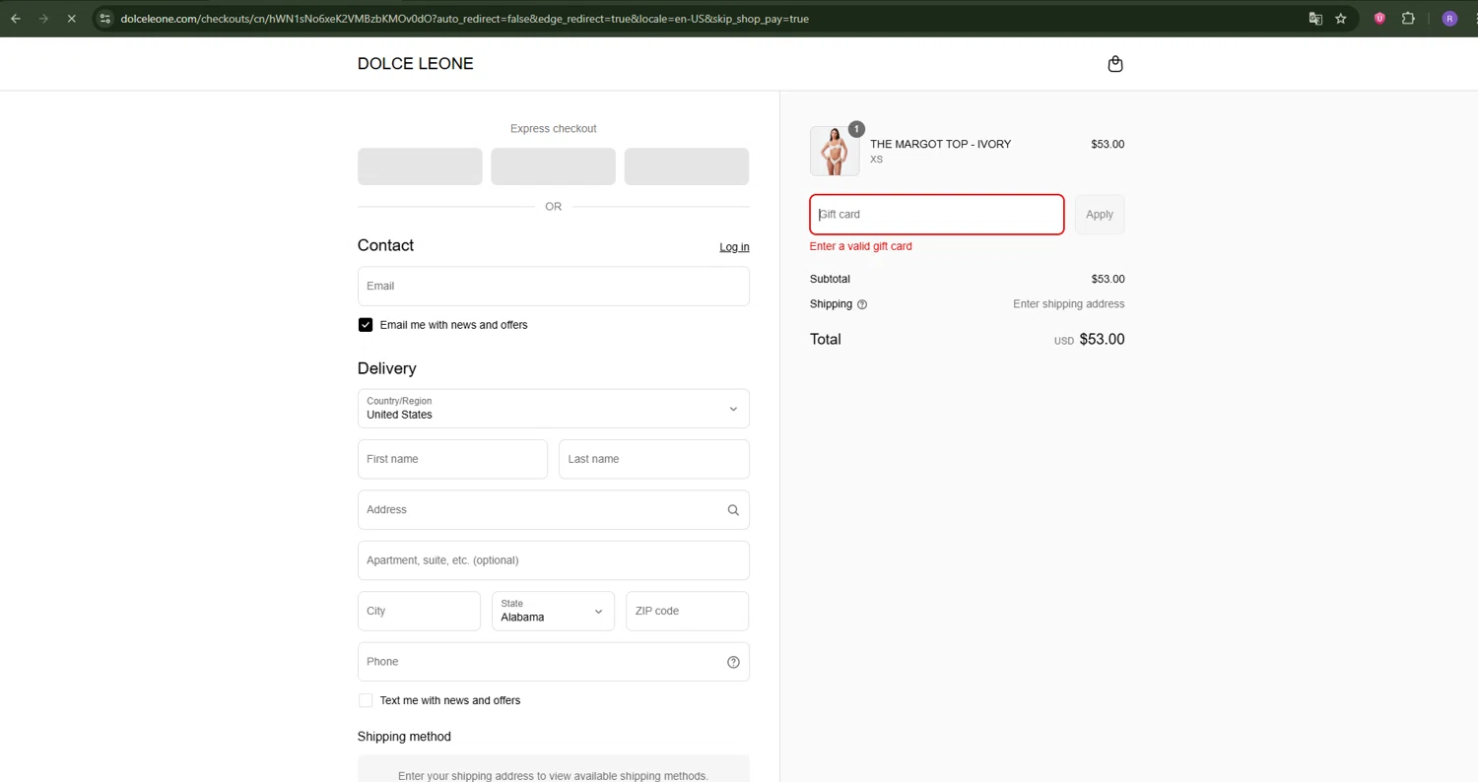Focus the First name field
1478x782 pixels.
click(x=452, y=459)
